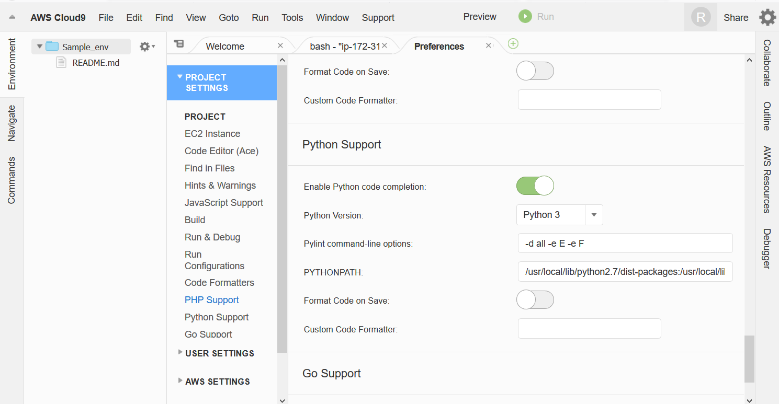This screenshot has height=404, width=779.
Task: Click the Preview button
Action: [x=479, y=16]
